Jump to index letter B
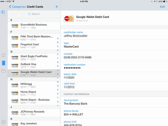 (x=58, y=42)
